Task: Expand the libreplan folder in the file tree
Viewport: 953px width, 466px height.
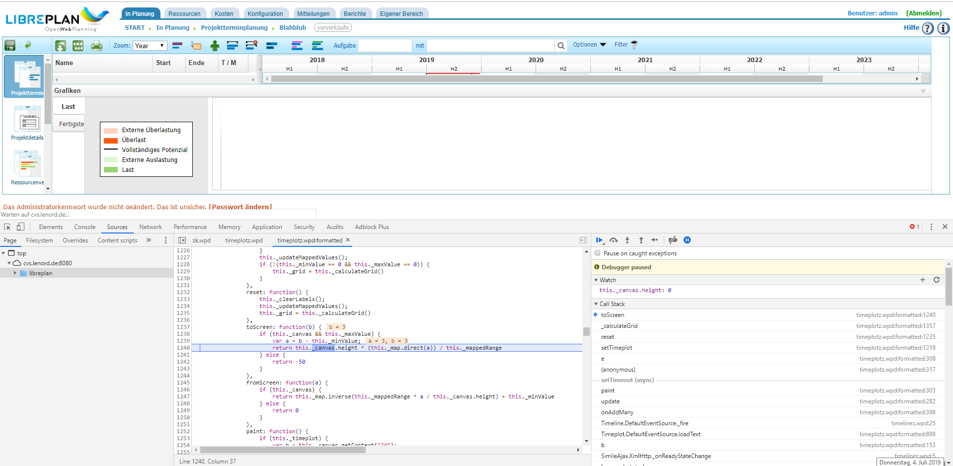Action: point(15,273)
